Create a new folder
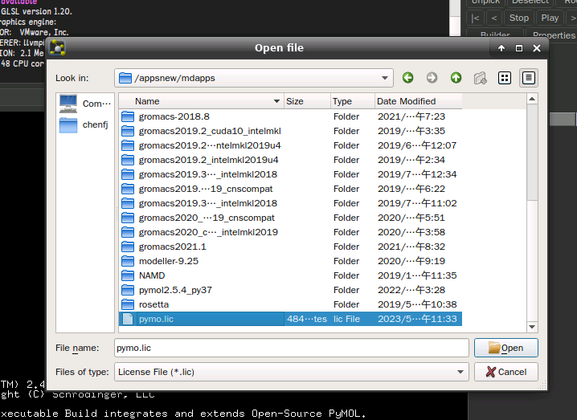Screen dimensions: 577x420 tap(481, 78)
